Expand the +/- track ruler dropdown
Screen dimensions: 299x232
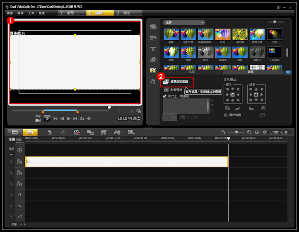(x=20, y=143)
